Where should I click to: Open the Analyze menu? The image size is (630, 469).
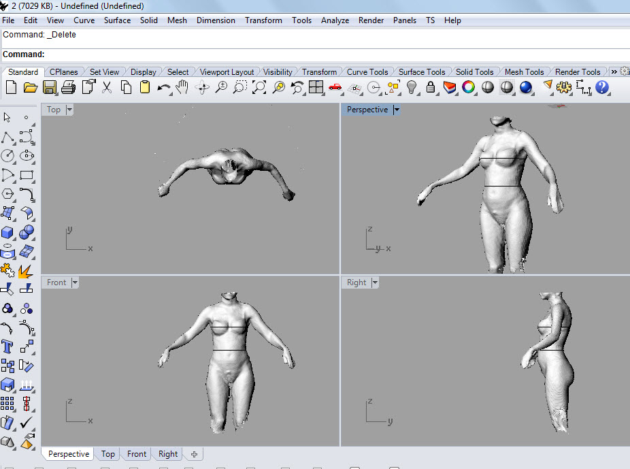click(x=335, y=20)
